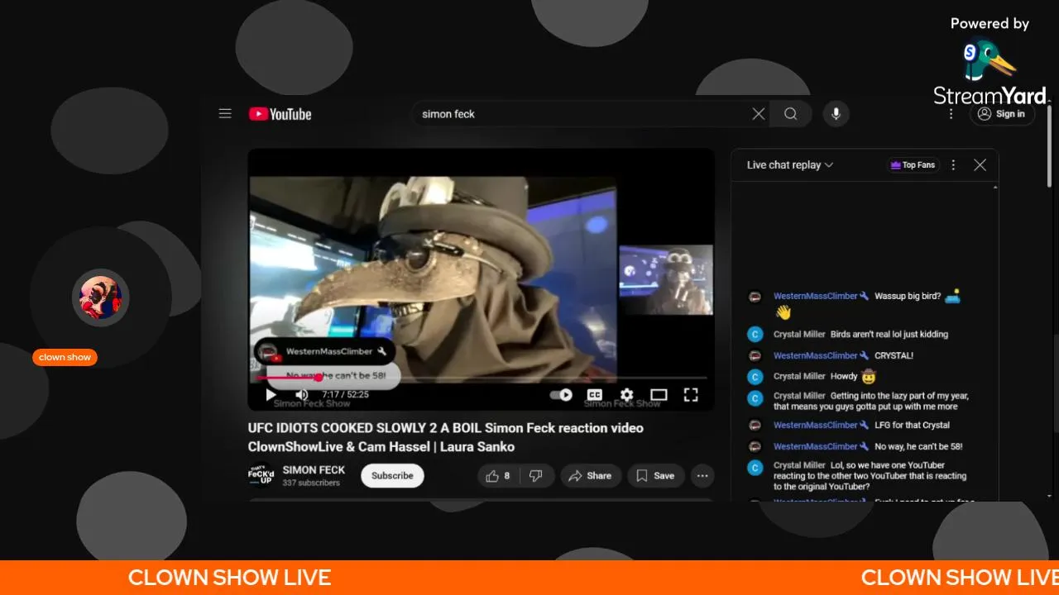Clear the search text with the X

coord(758,114)
